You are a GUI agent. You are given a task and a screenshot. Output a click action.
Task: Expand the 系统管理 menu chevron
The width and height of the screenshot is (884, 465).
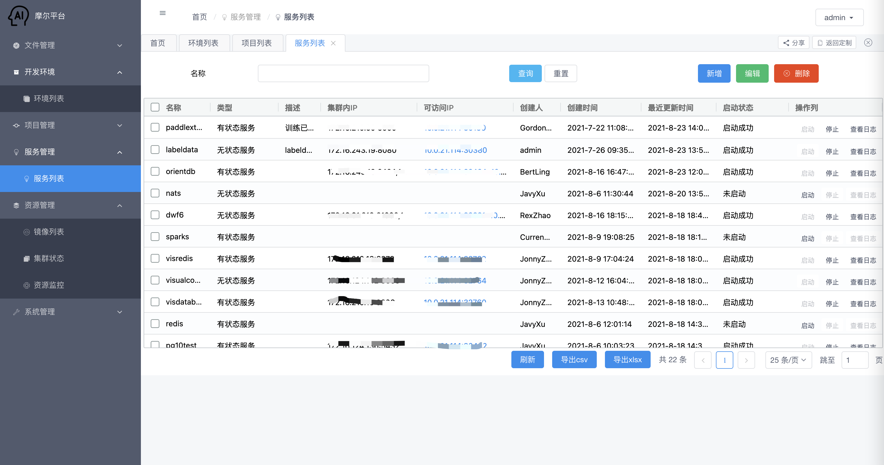point(119,312)
